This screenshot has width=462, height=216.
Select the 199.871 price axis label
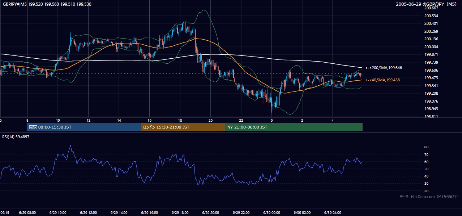click(x=431, y=54)
